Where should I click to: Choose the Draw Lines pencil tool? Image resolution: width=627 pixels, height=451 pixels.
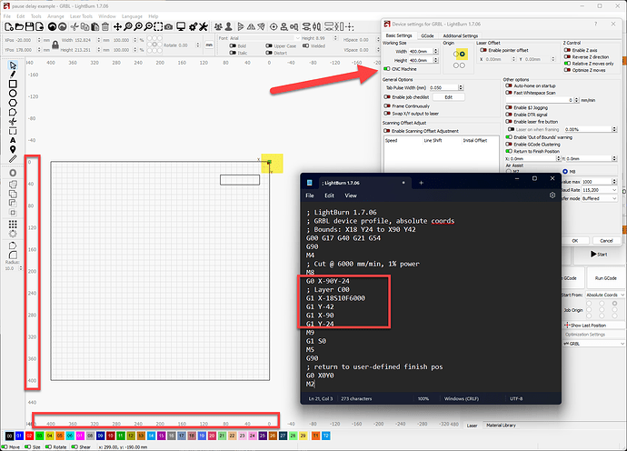[x=13, y=75]
